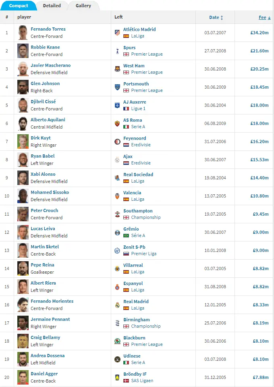Open the Gallery tab

83,6
